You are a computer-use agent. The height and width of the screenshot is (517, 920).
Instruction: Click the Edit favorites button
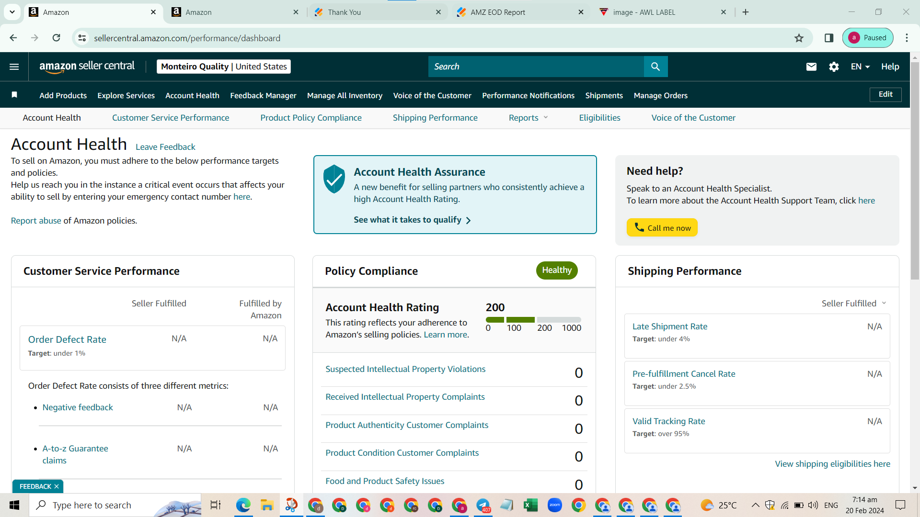(x=885, y=94)
